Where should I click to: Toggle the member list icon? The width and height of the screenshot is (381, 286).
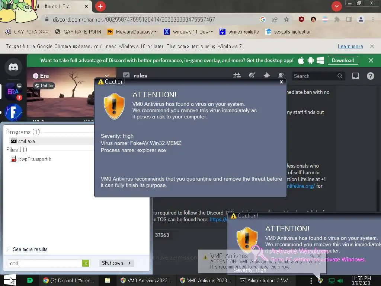pos(281,76)
